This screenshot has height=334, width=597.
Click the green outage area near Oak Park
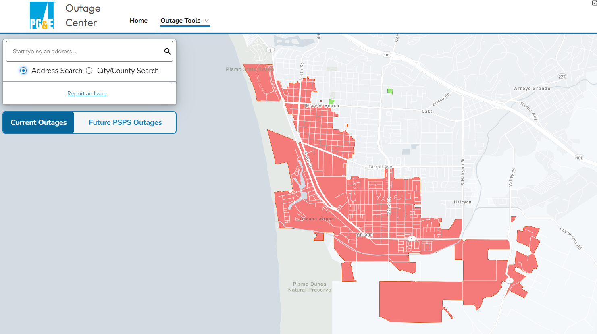point(390,91)
